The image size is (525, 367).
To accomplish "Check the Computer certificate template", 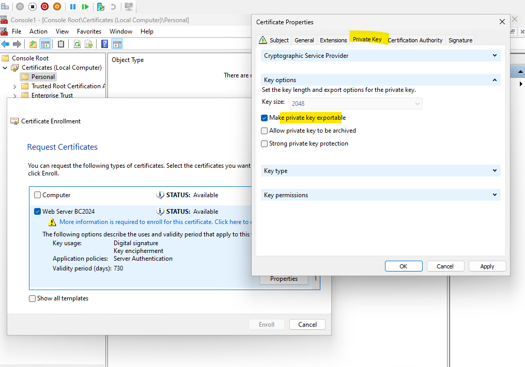I will click(38, 195).
